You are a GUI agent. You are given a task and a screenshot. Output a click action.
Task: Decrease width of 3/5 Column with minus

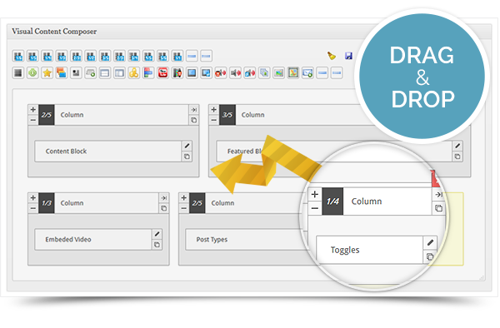point(213,120)
